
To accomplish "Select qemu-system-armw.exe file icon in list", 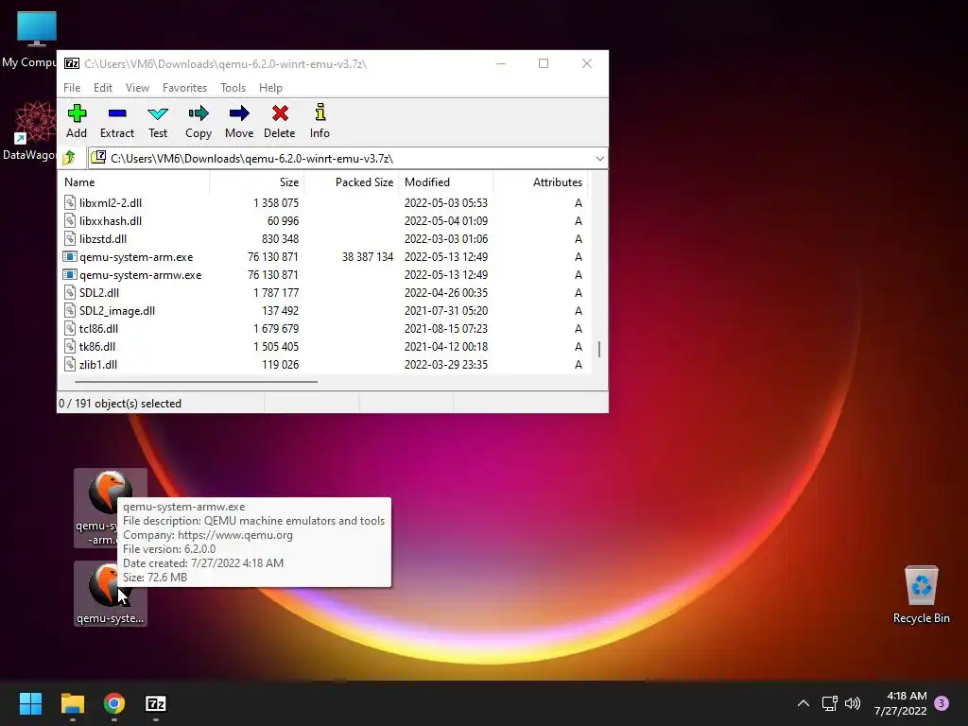I will (70, 275).
